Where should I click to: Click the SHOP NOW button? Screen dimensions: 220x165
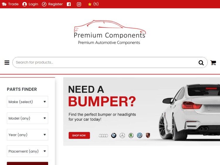(79, 135)
